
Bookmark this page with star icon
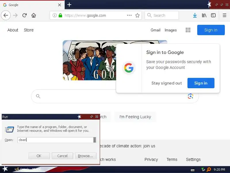point(137,15)
